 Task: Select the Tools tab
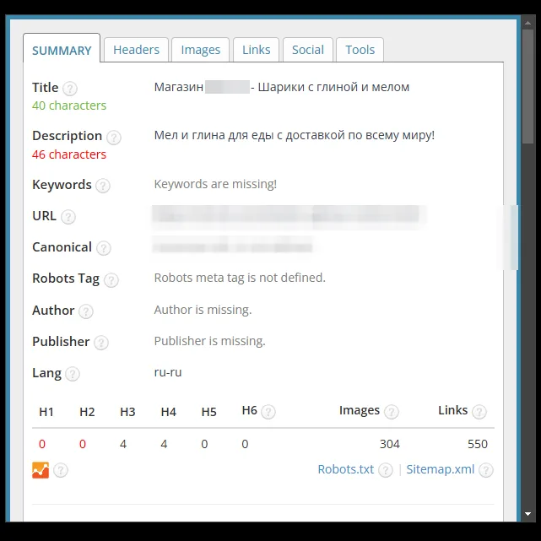[360, 50]
